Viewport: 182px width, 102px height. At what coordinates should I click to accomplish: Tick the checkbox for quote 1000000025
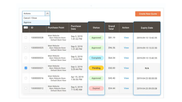(26, 48)
